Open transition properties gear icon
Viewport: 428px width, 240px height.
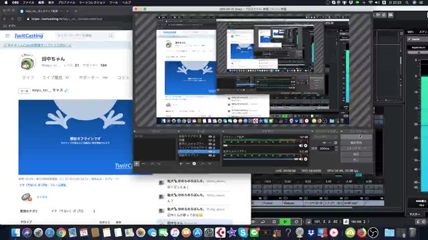click(336, 143)
